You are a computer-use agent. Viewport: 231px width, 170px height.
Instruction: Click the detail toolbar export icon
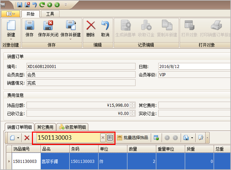click(x=186, y=138)
